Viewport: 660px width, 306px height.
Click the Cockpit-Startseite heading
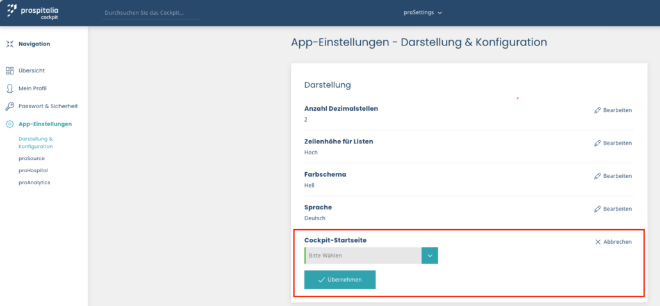[336, 241]
